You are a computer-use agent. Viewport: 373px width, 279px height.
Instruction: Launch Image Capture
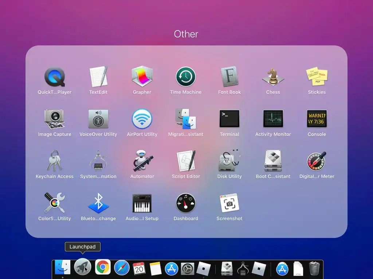pos(55,119)
